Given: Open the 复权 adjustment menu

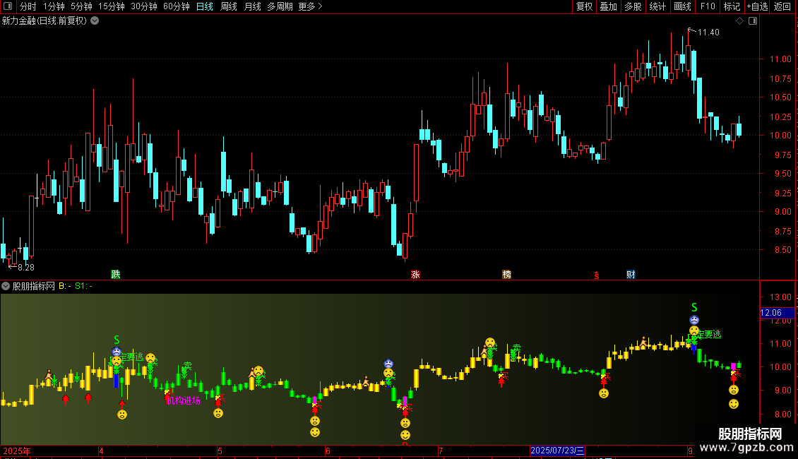Looking at the screenshot, I should 584,6.
